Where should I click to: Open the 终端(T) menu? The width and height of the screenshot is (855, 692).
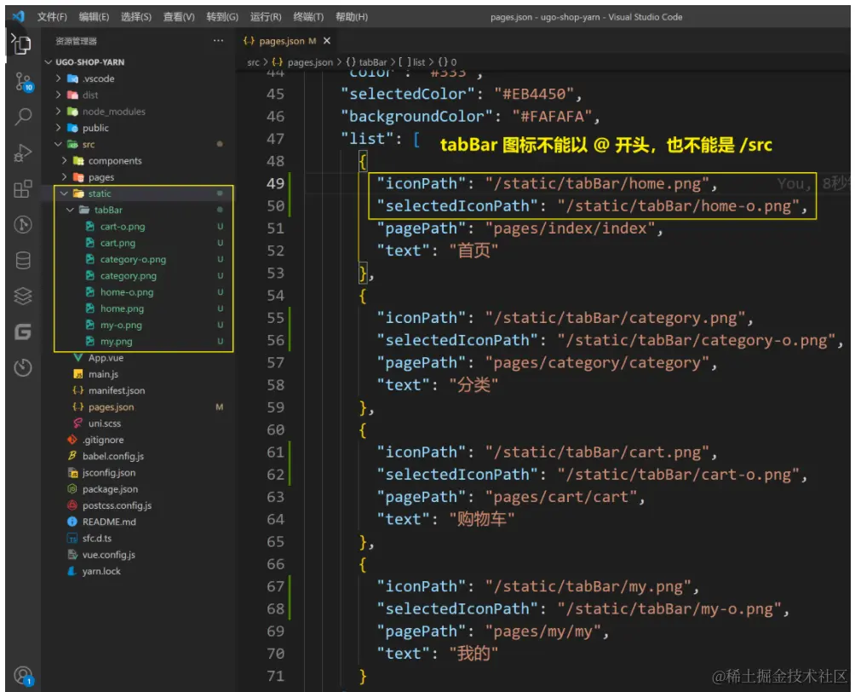coord(308,16)
